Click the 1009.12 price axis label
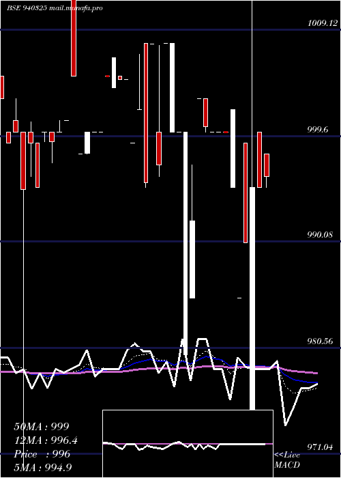 (x=323, y=23)
